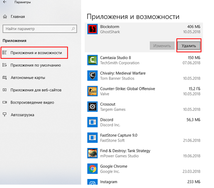Screen dimensions: 214x188
Task: Click the TechSmith Corporation publisher text
Action: (120, 63)
